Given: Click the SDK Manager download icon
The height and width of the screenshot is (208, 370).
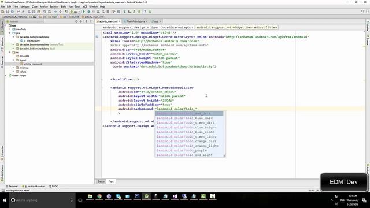Looking at the screenshot, I should pos(139,12).
